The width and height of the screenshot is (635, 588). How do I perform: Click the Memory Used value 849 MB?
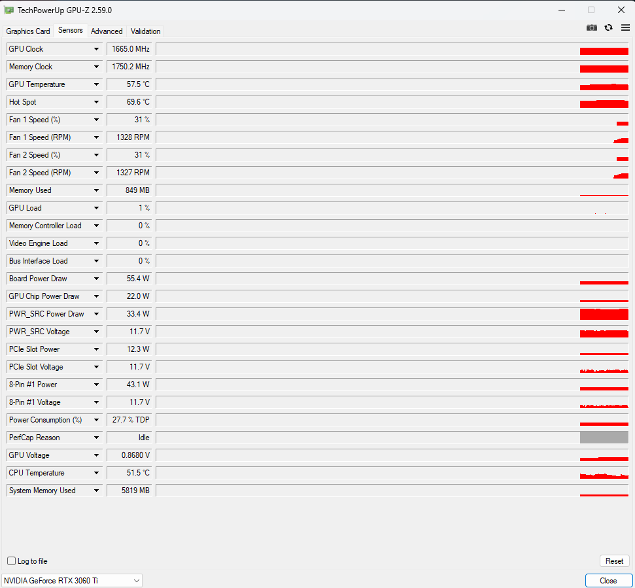pyautogui.click(x=129, y=190)
